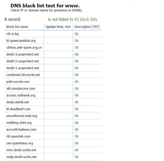This screenshot has height=161, width=164.
Task: Select dnsbl-1.uceprotect.net blacklist name
Action: tap(23, 68)
